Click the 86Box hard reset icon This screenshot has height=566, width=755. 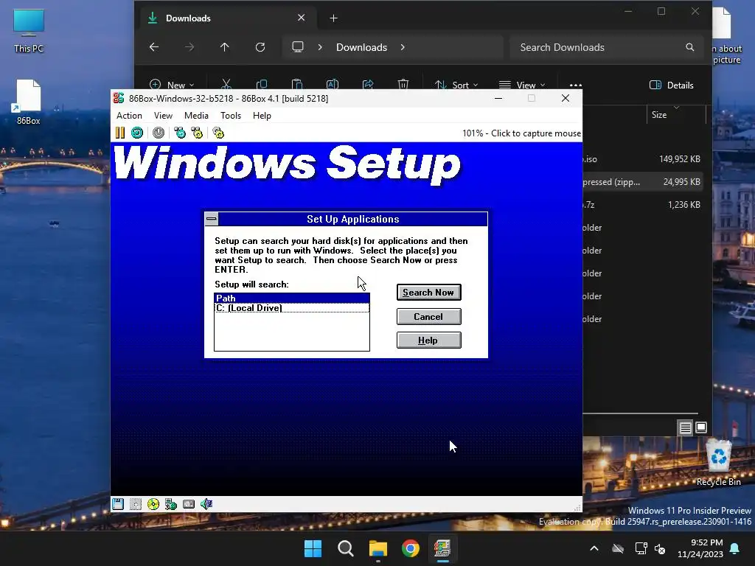137,133
